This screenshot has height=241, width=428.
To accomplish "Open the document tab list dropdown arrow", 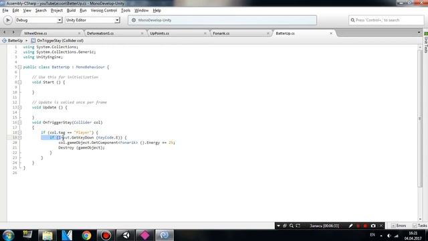I will click(x=419, y=33).
